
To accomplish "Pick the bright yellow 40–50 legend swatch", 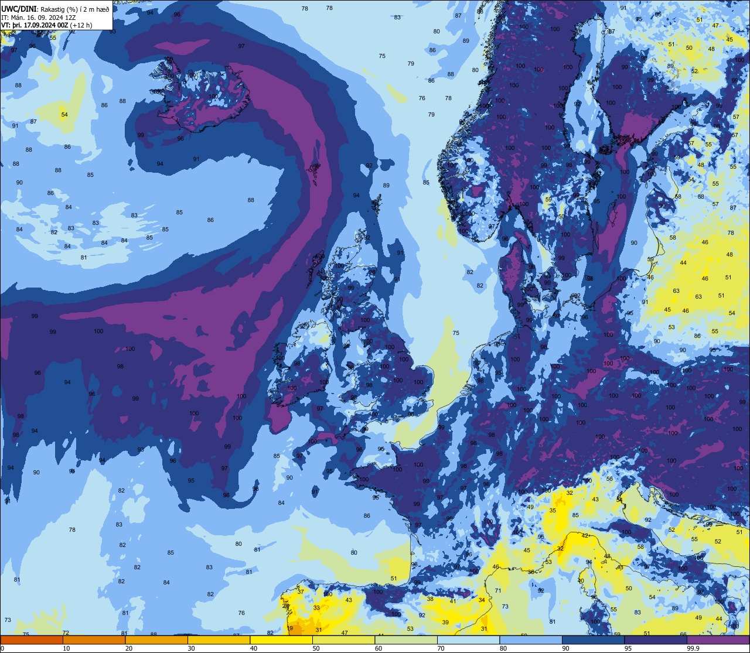I will click(281, 640).
